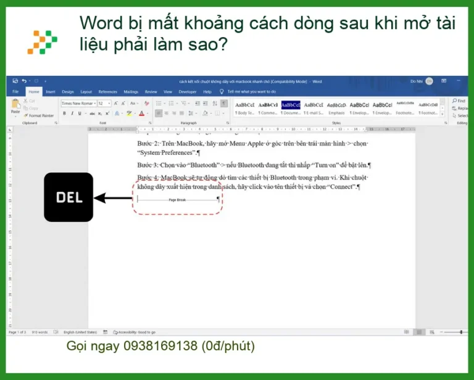Click the red Font Color A button

pyautogui.click(x=141, y=114)
